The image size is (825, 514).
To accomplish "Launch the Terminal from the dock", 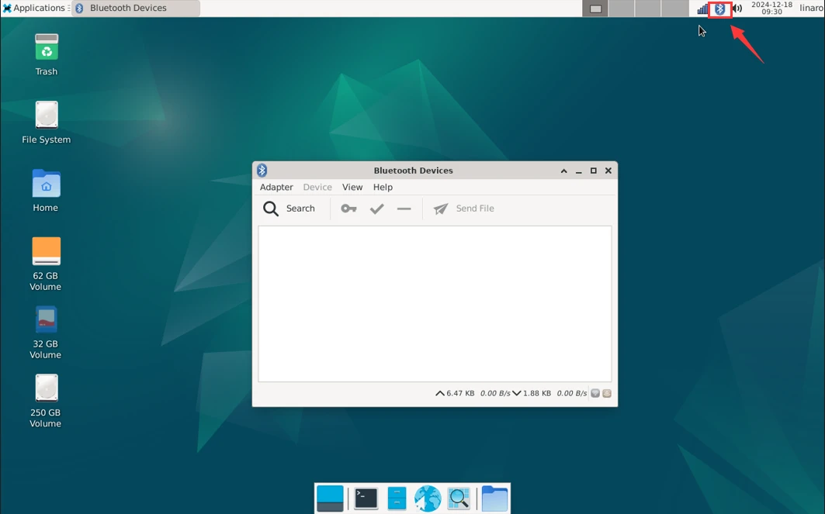I will [366, 498].
